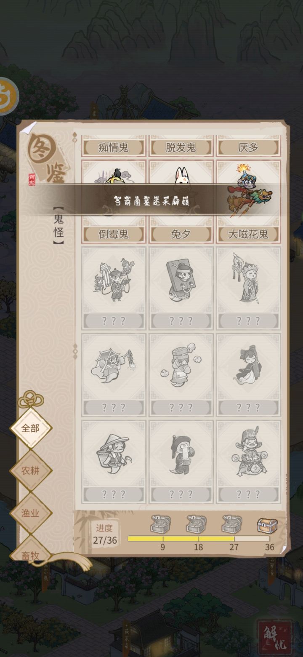Switch to the 农耕 category tab
303x657 pixels.
click(x=31, y=470)
